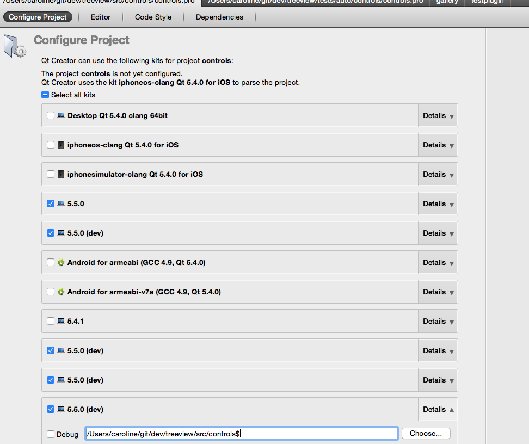Collapse Details of the last 5.5.0 (dev) kit

438,410
